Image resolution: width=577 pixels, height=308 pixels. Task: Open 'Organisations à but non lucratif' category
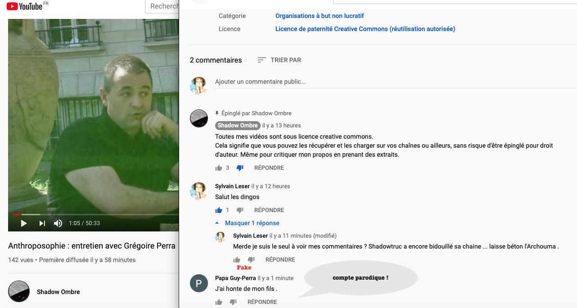tap(320, 16)
